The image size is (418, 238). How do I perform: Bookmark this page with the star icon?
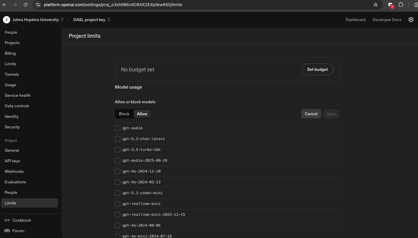(x=376, y=5)
